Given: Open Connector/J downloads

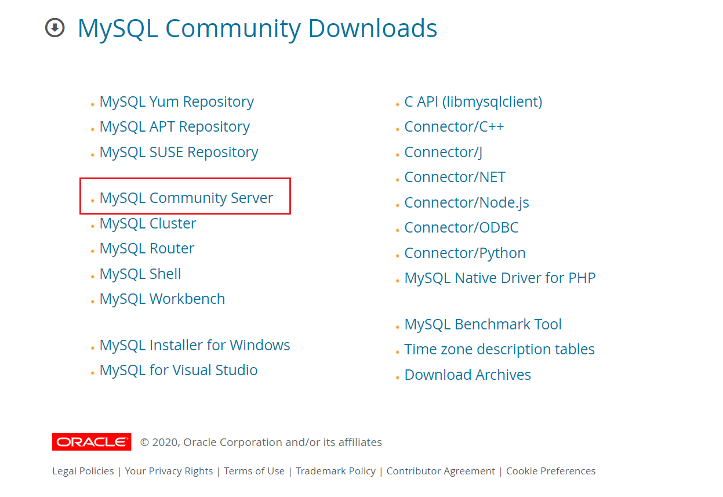Looking at the screenshot, I should pyautogui.click(x=442, y=152).
